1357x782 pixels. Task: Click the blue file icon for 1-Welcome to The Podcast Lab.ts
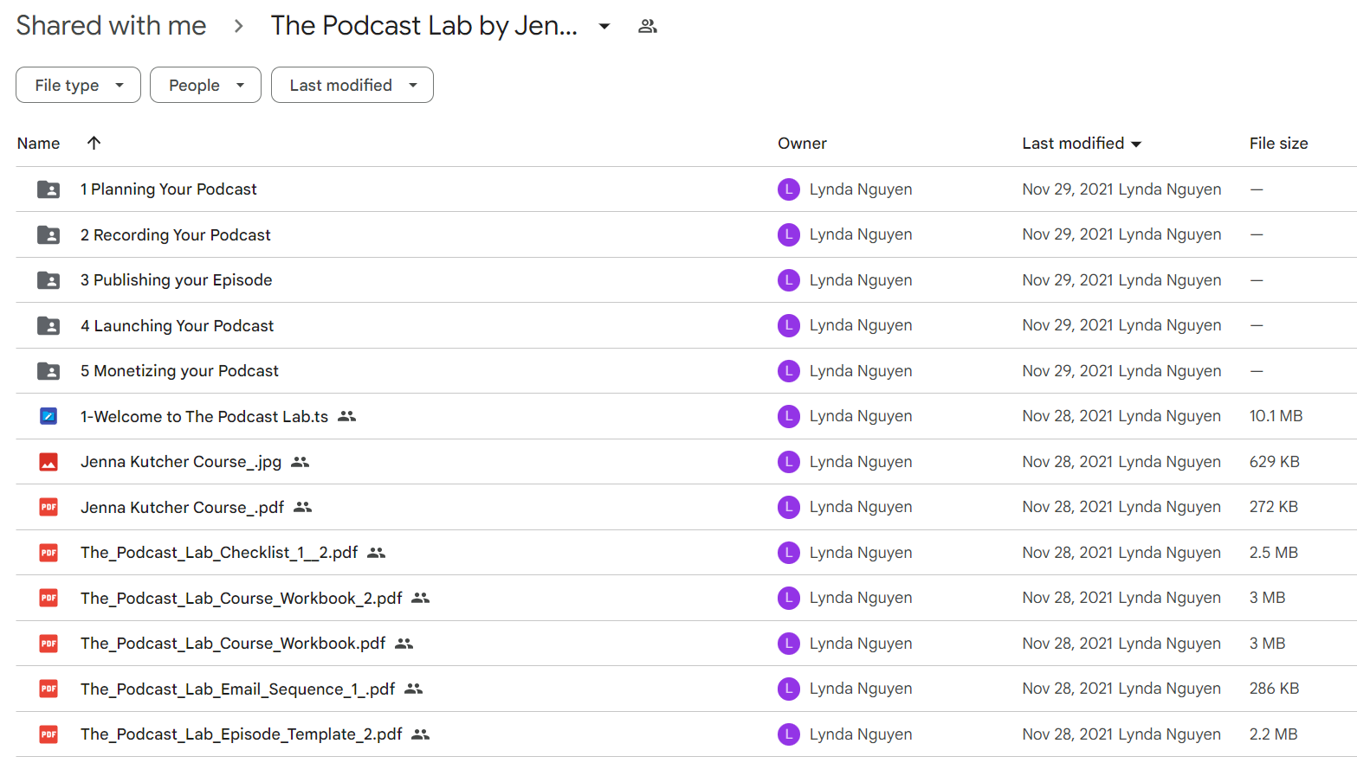48,416
